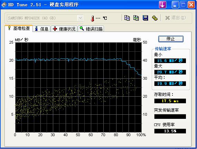
Task: Click the HD Tune application icon in title bar
Action: click(4, 5)
